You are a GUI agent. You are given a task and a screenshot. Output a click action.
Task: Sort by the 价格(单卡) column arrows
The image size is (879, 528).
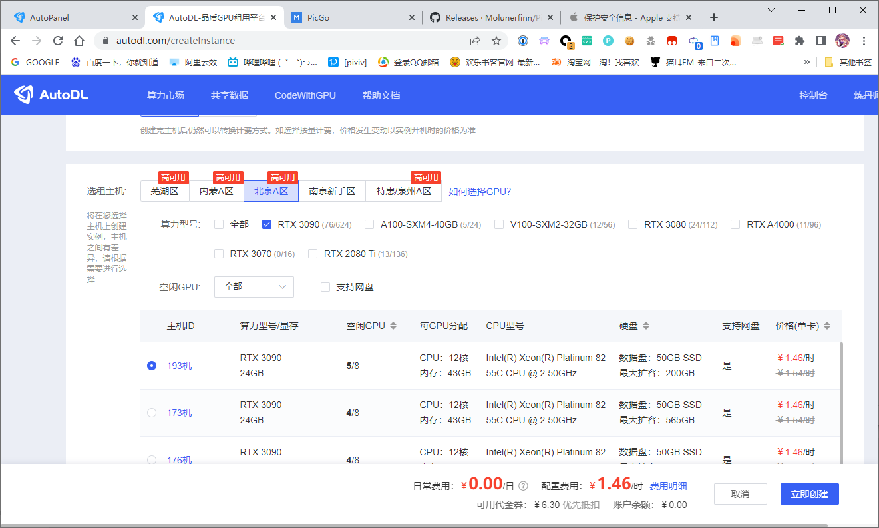[x=827, y=326]
